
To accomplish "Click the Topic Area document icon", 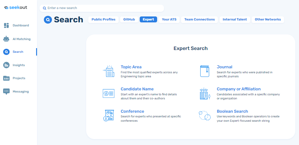I will pyautogui.click(x=109, y=71).
